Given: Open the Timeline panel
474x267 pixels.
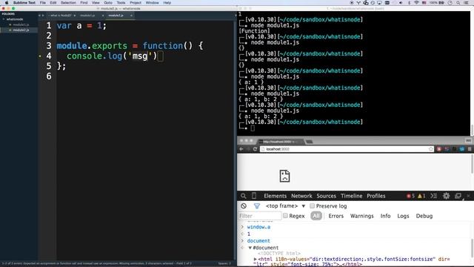Looking at the screenshot, I should (352, 196).
